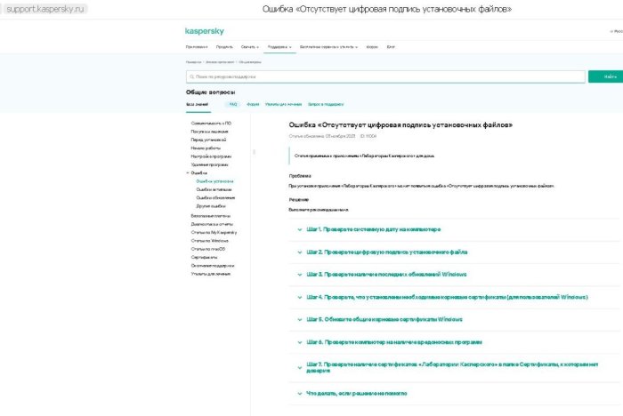The height and width of the screenshot is (416, 623).
Task: Go to Домашние приложения breadcrumb
Action: point(220,62)
